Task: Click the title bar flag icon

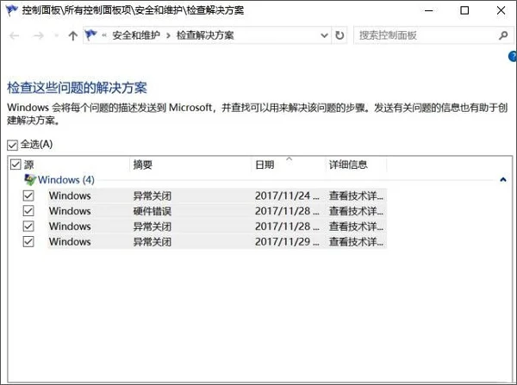Action: pyautogui.click(x=11, y=10)
